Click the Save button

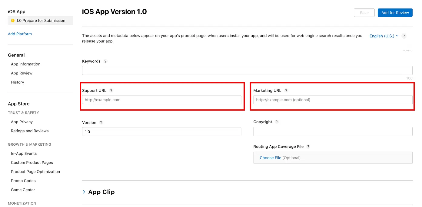364,13
